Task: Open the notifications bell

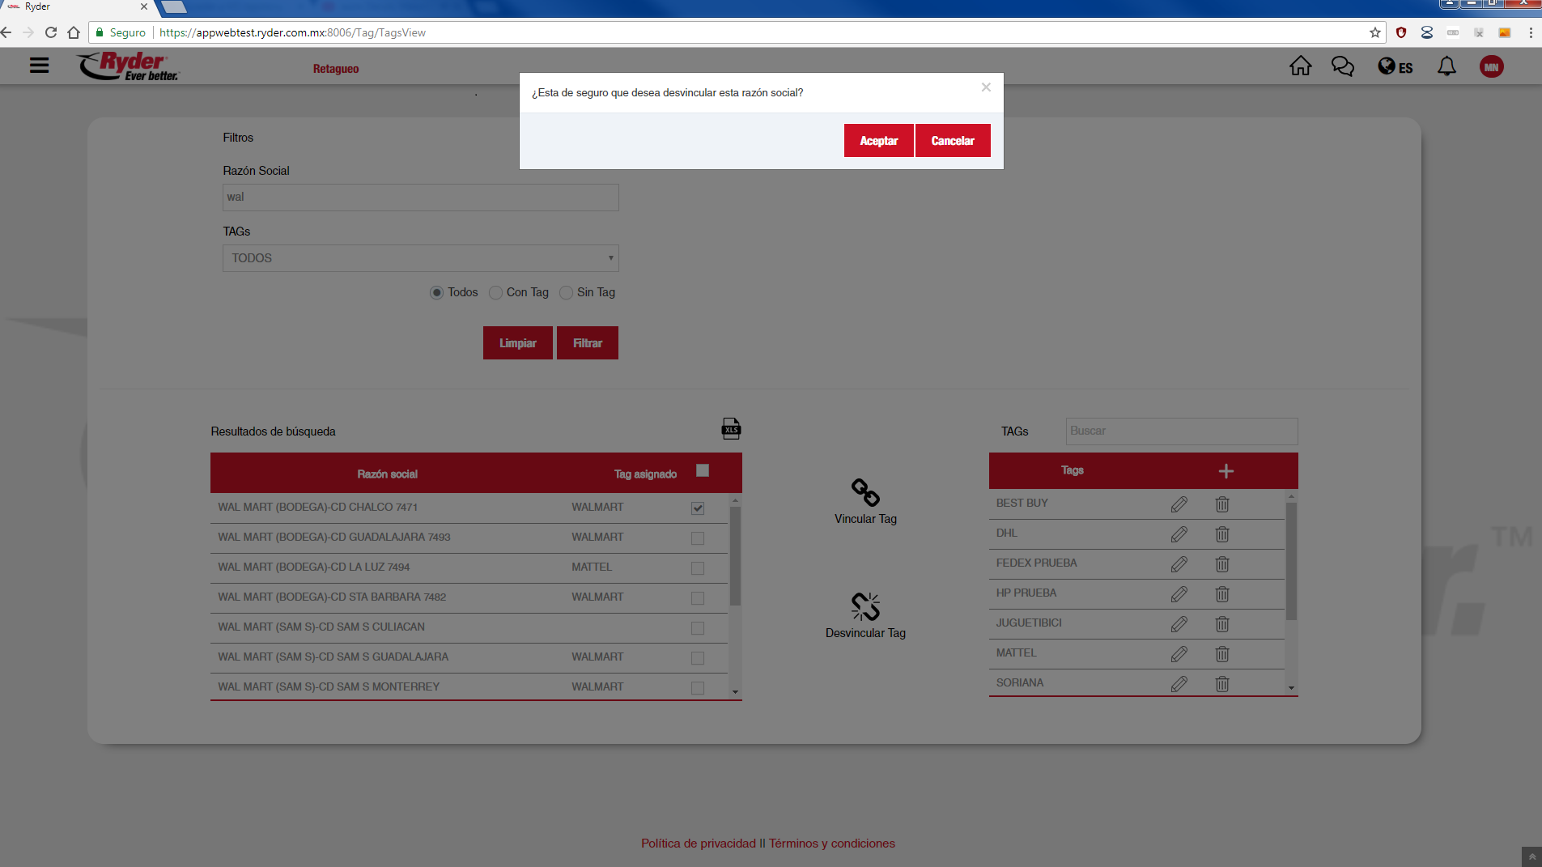Action: coord(1446,66)
